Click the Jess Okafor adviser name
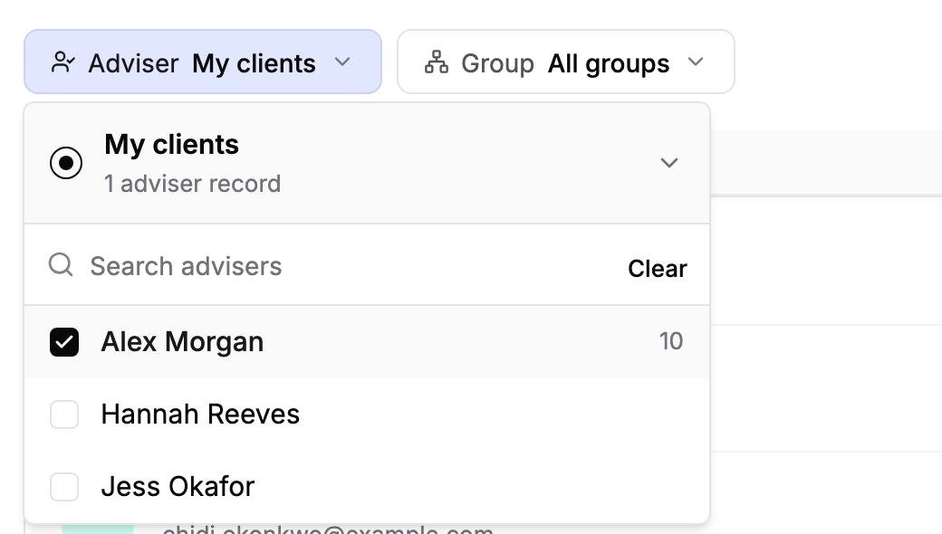942x534 pixels. (x=178, y=487)
